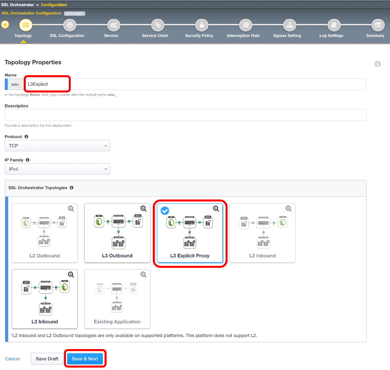Cancel the topology configuration
Screen dimensions: 390x370
[x=12, y=359]
